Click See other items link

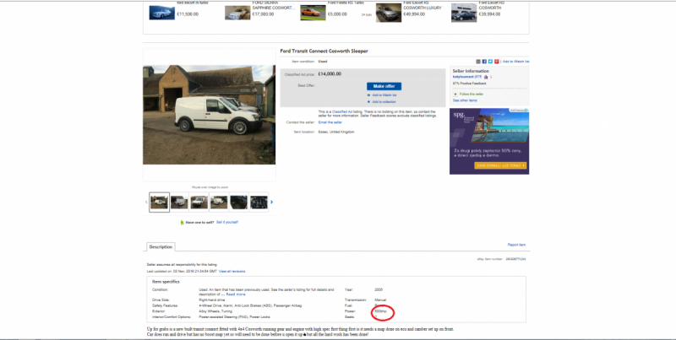465,100
